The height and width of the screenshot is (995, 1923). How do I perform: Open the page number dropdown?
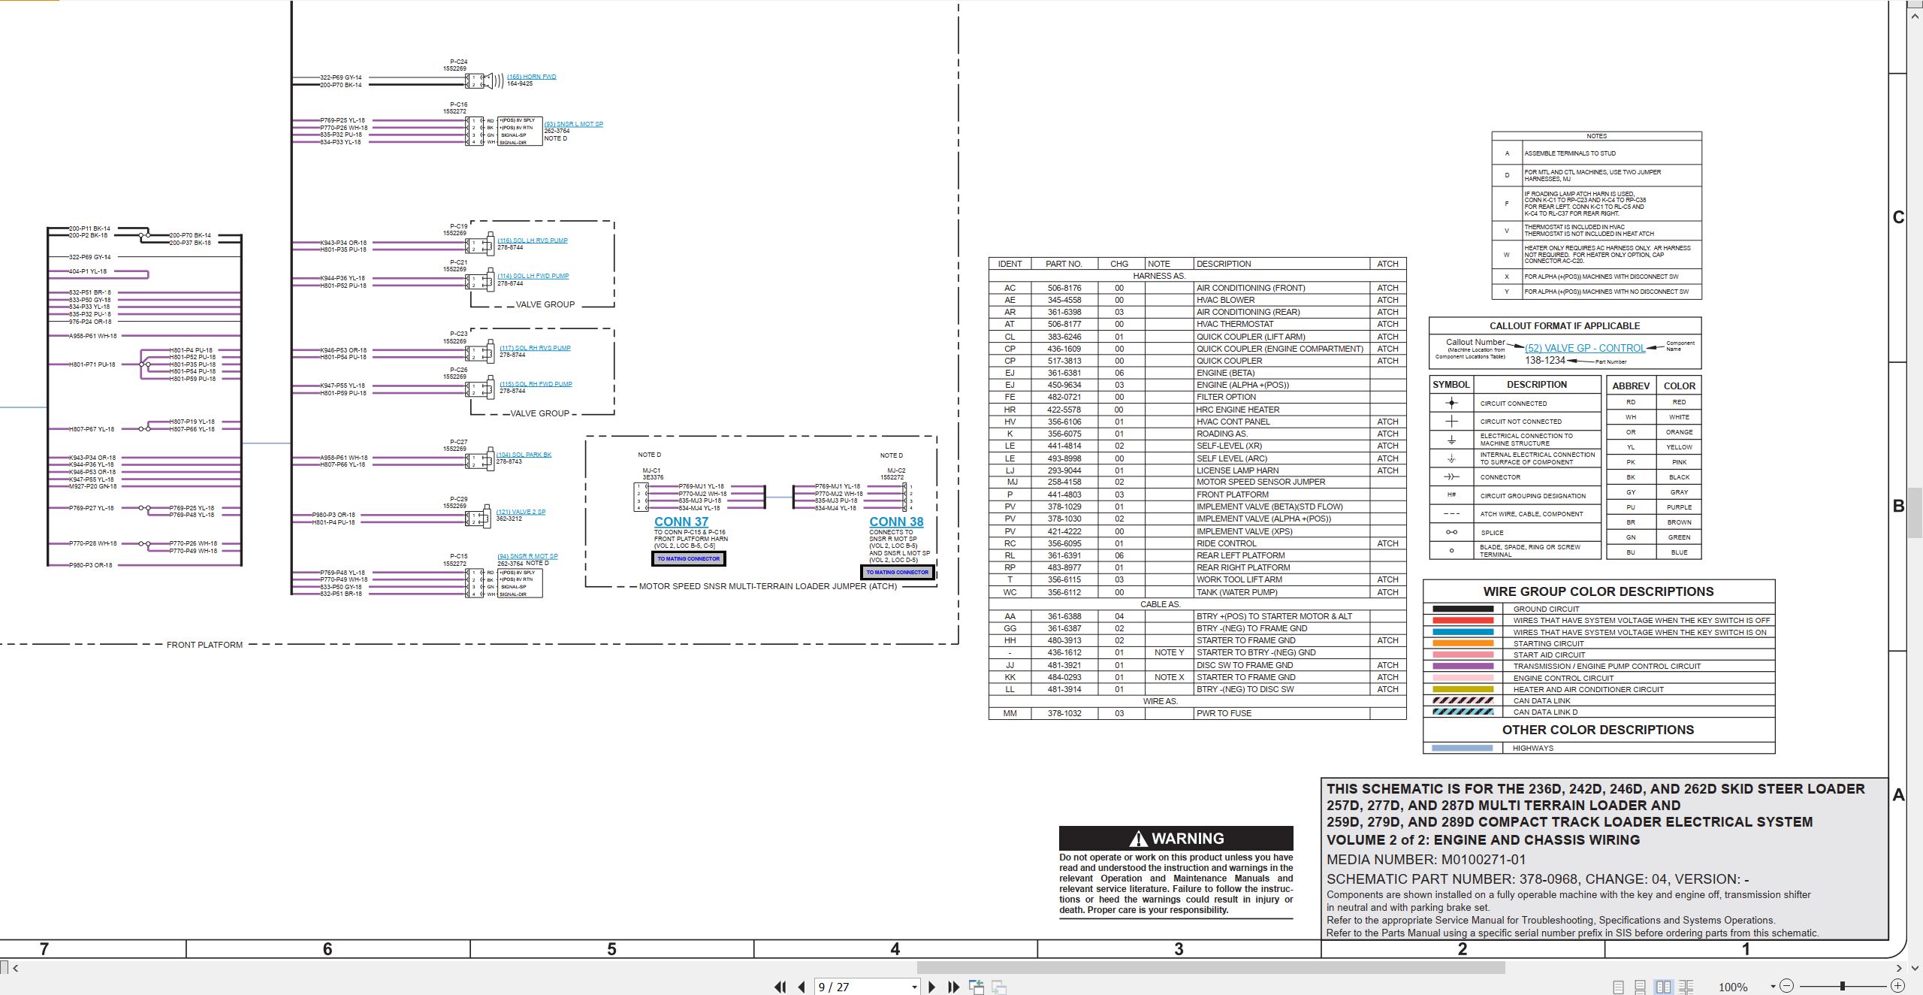pos(914,987)
